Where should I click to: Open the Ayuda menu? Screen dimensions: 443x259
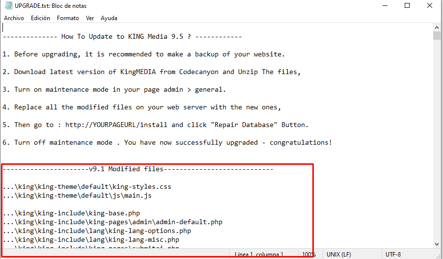109,18
